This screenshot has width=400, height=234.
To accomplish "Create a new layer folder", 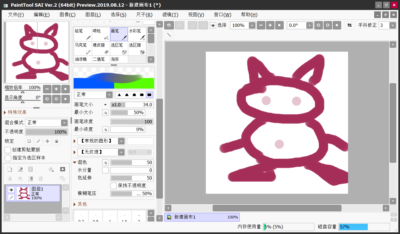I will click(30, 169).
